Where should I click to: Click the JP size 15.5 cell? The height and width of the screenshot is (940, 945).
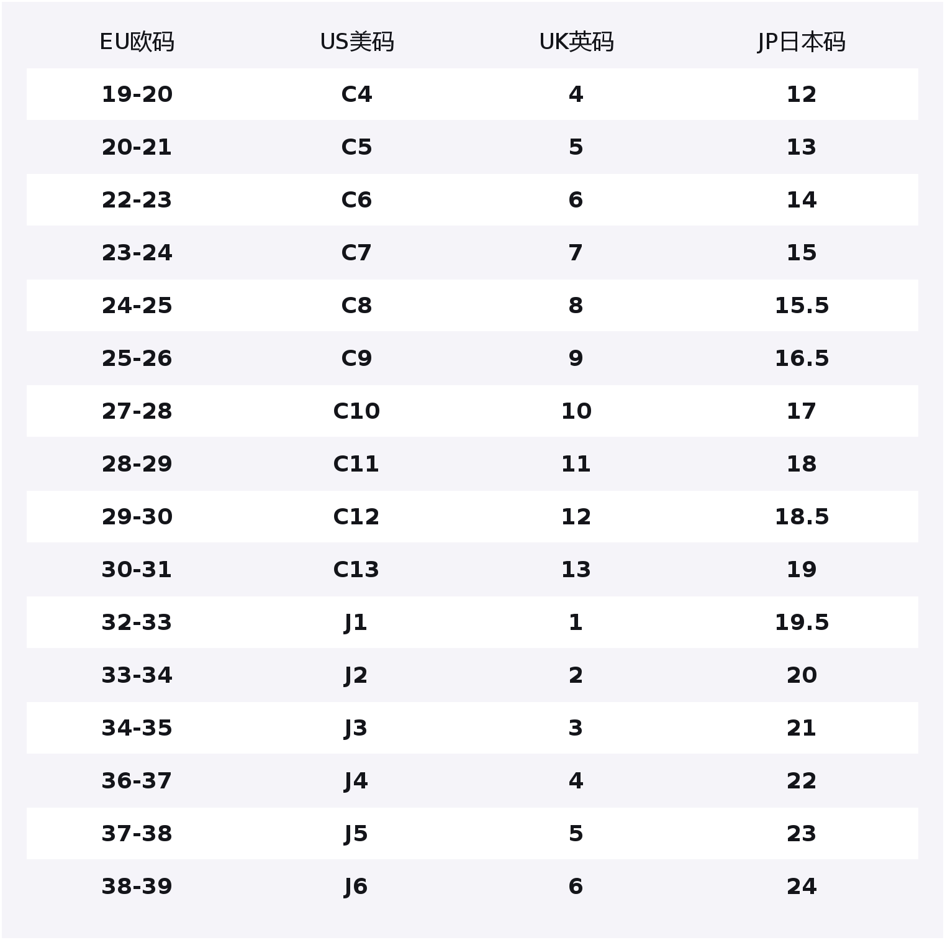tap(801, 306)
